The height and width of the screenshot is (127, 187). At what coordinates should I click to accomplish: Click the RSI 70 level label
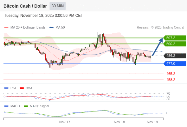(168, 93)
